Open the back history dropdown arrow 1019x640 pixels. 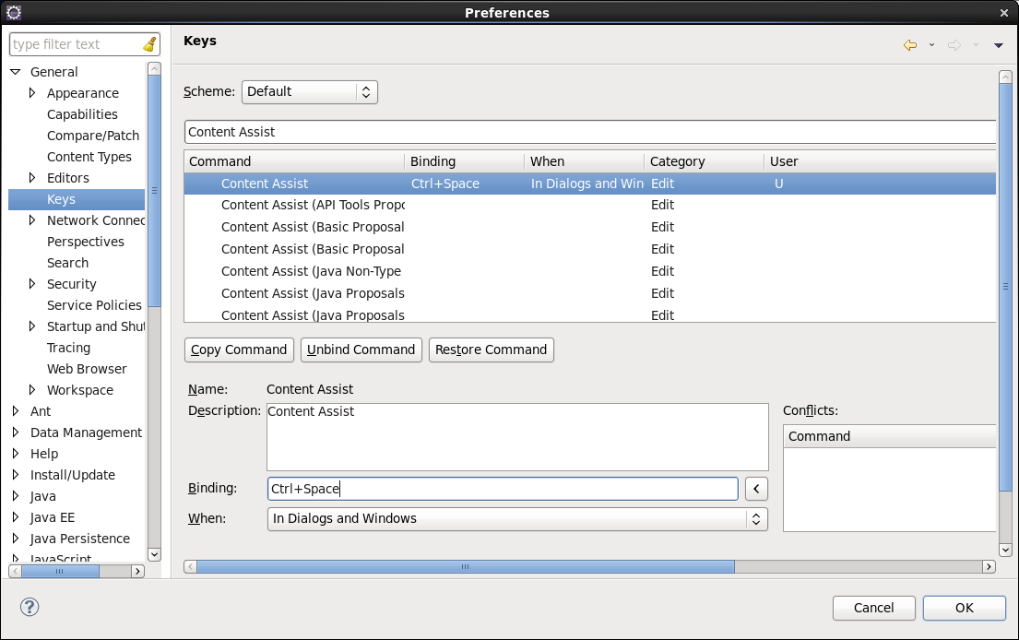coord(931,45)
